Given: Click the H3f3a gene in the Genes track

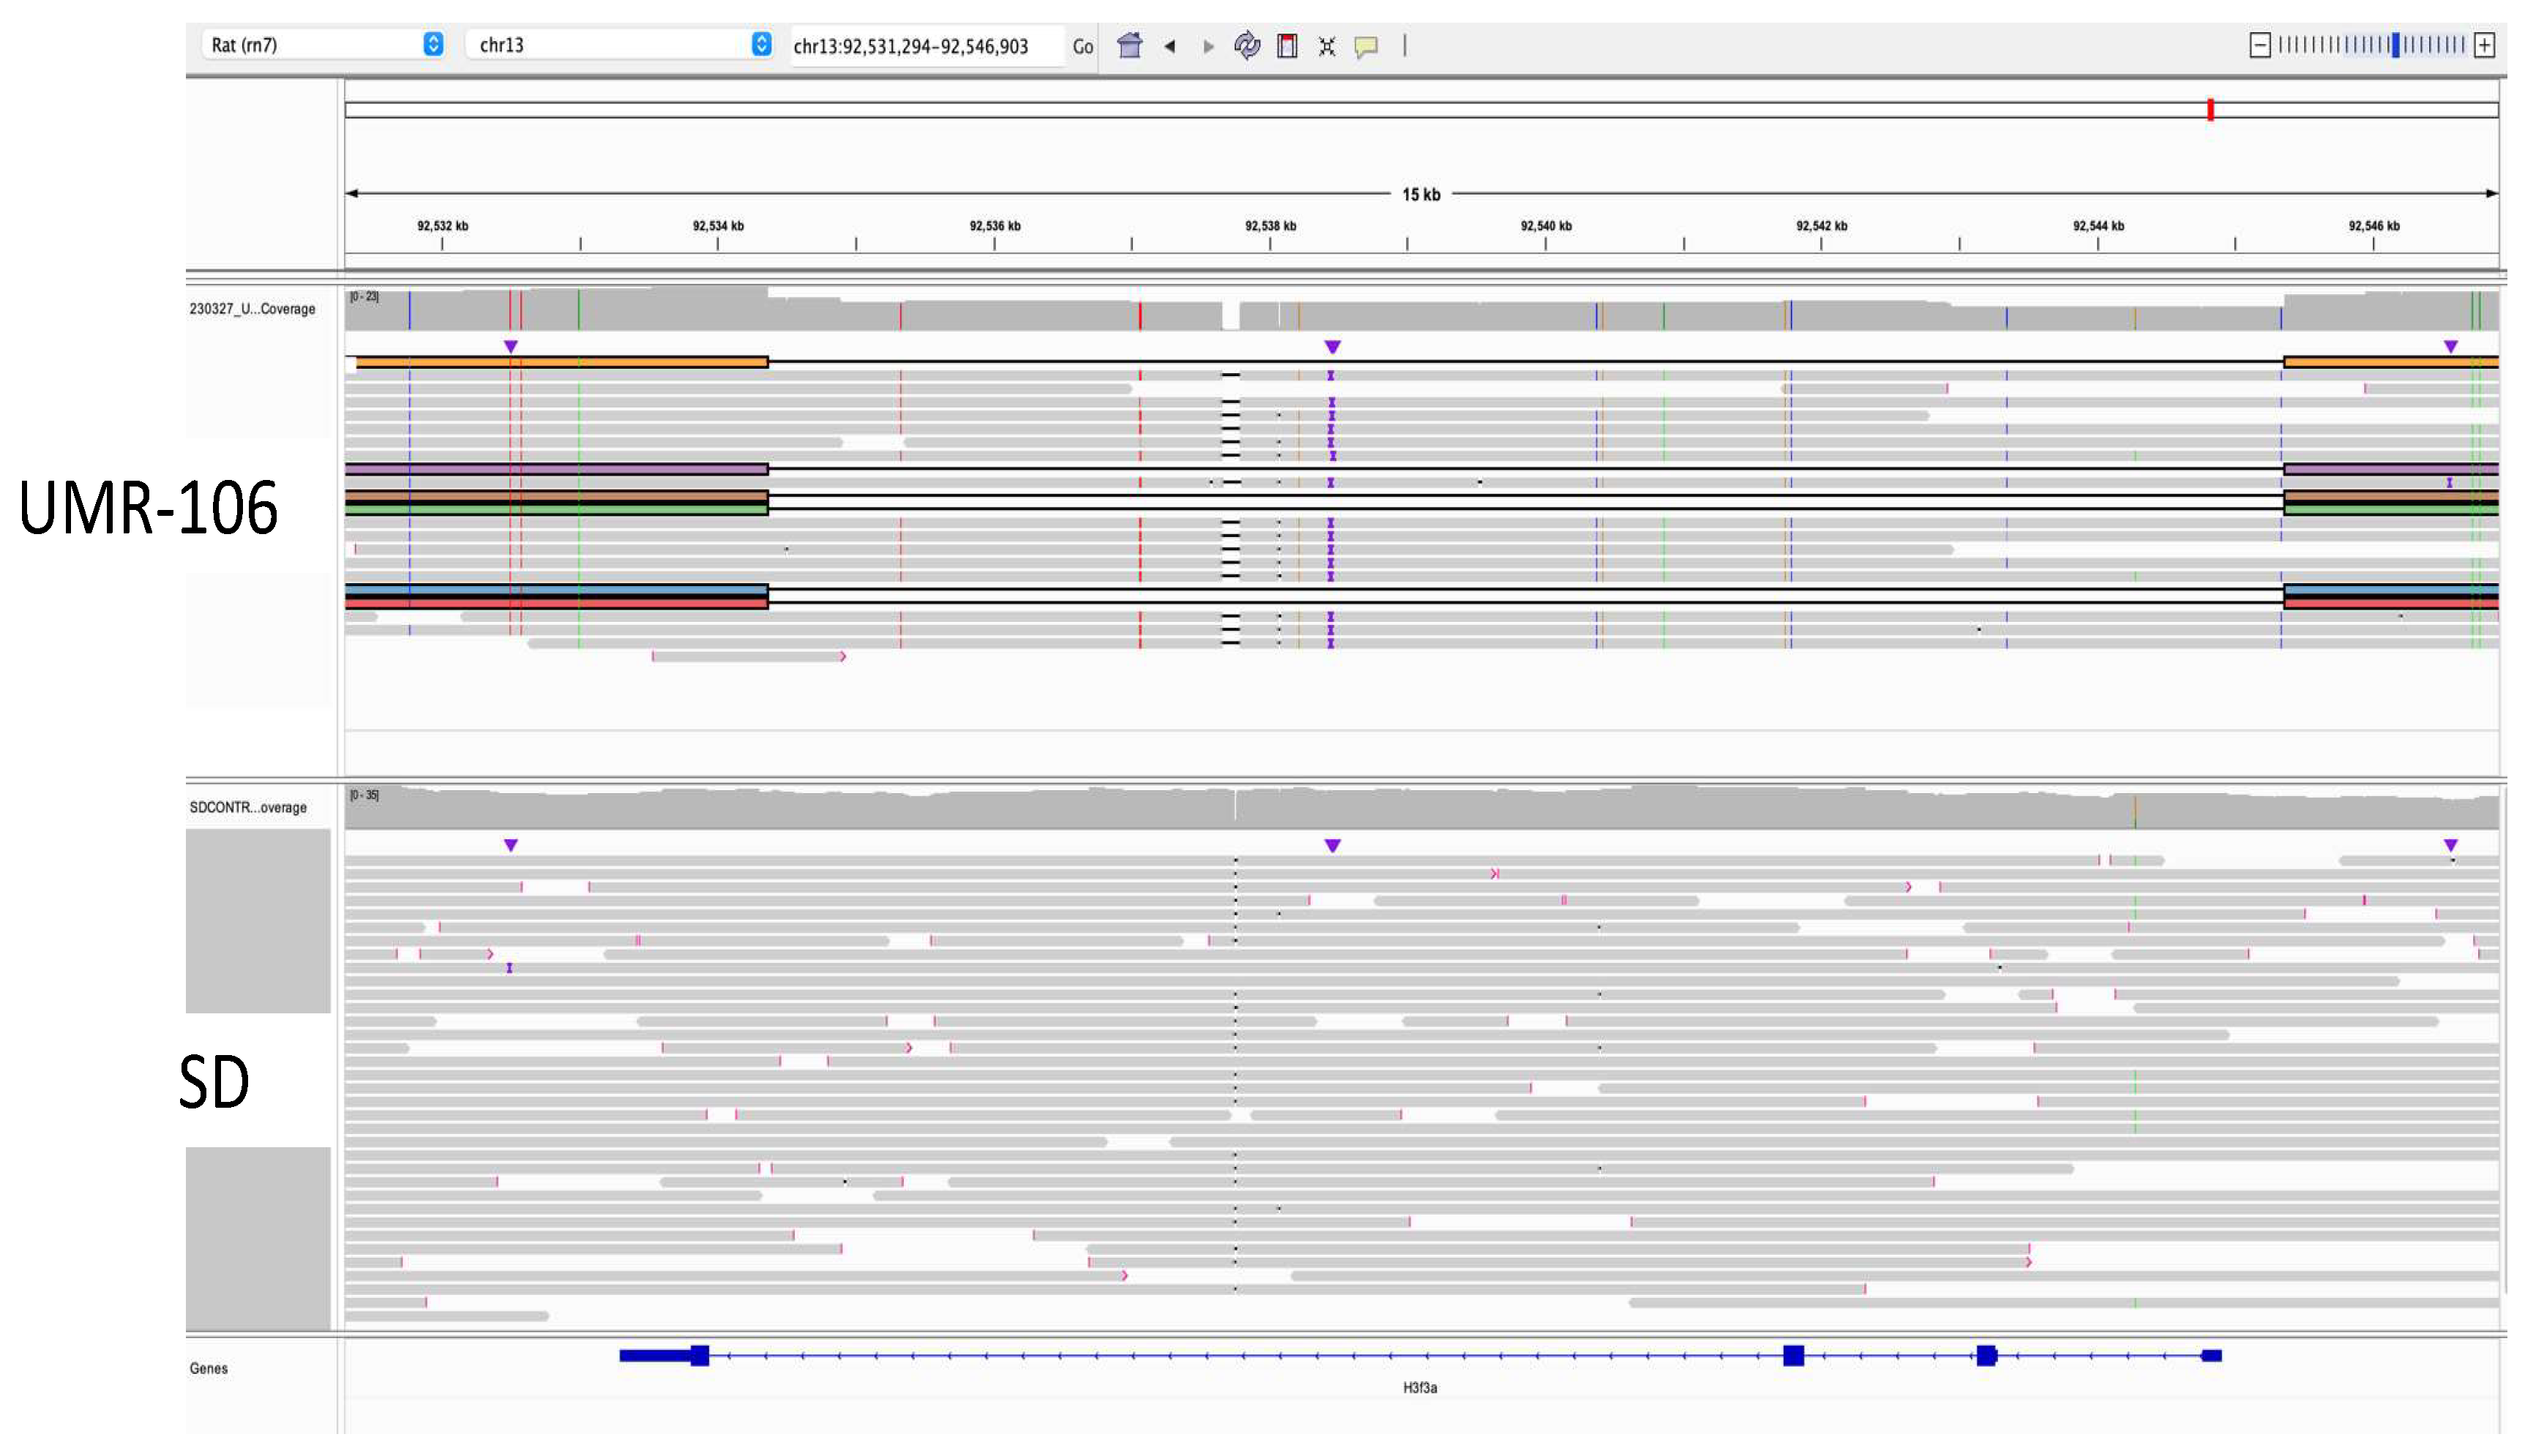Looking at the screenshot, I should pyautogui.click(x=1420, y=1357).
